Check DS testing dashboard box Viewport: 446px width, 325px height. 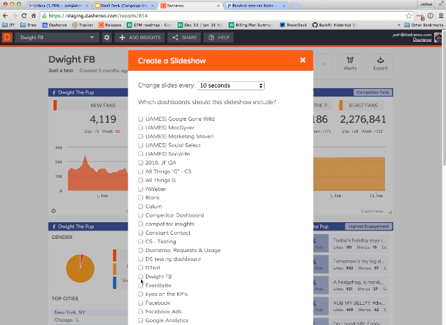point(140,259)
